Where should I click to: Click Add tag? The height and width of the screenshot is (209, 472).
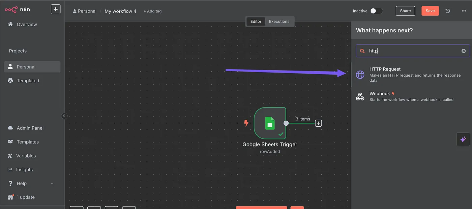(x=152, y=11)
